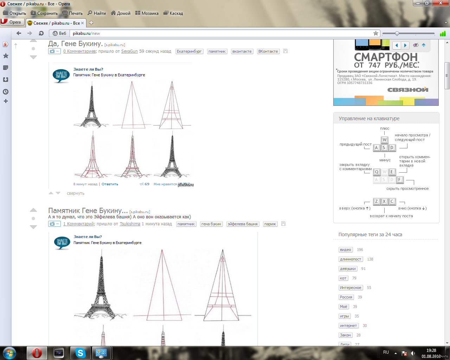Viewport: 450px width, 360px height.
Task: Bookmark page using address bar star
Action: coord(376,33)
